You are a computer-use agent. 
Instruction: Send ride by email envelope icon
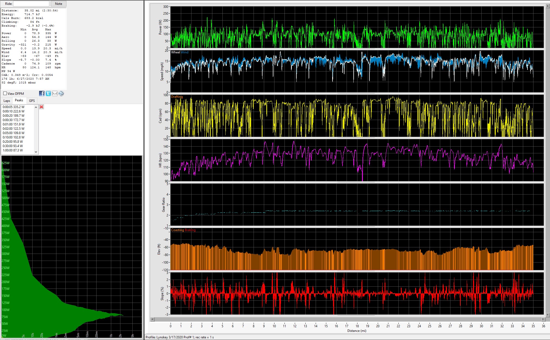pos(55,93)
